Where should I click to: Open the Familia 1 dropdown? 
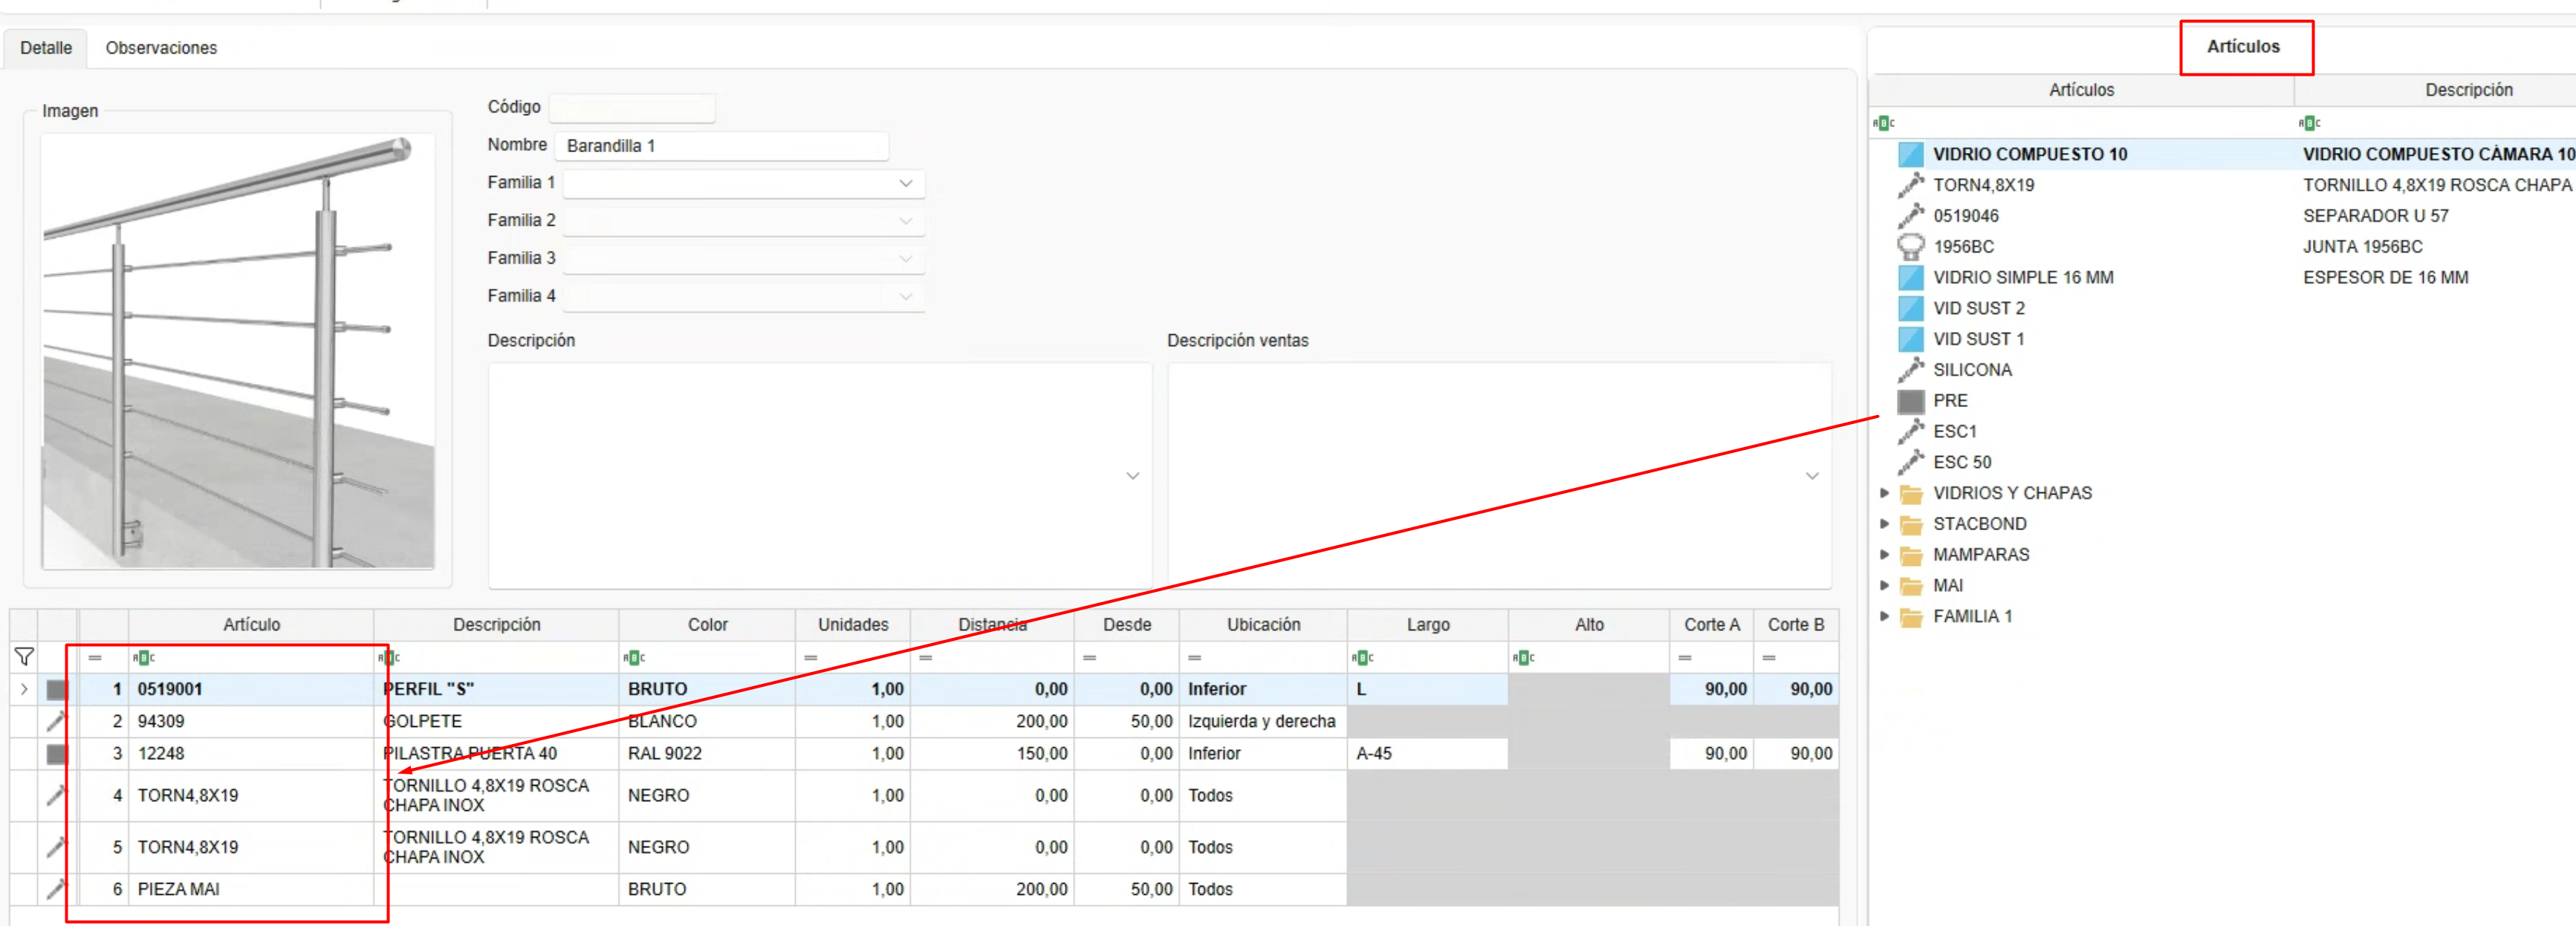[905, 183]
